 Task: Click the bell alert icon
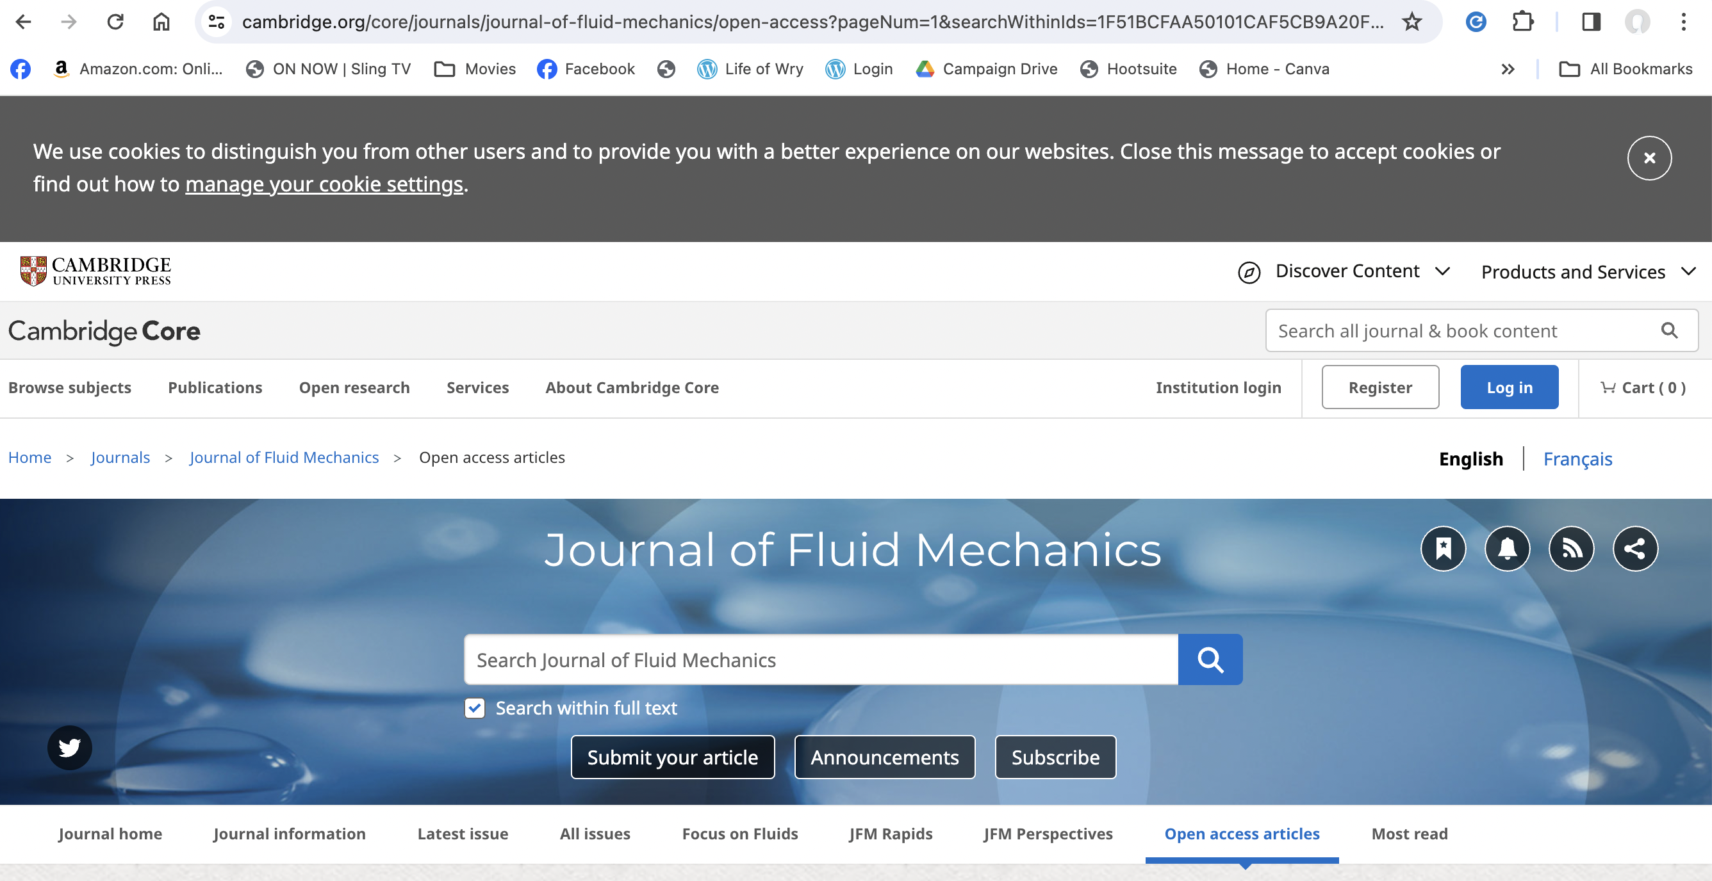(x=1506, y=549)
